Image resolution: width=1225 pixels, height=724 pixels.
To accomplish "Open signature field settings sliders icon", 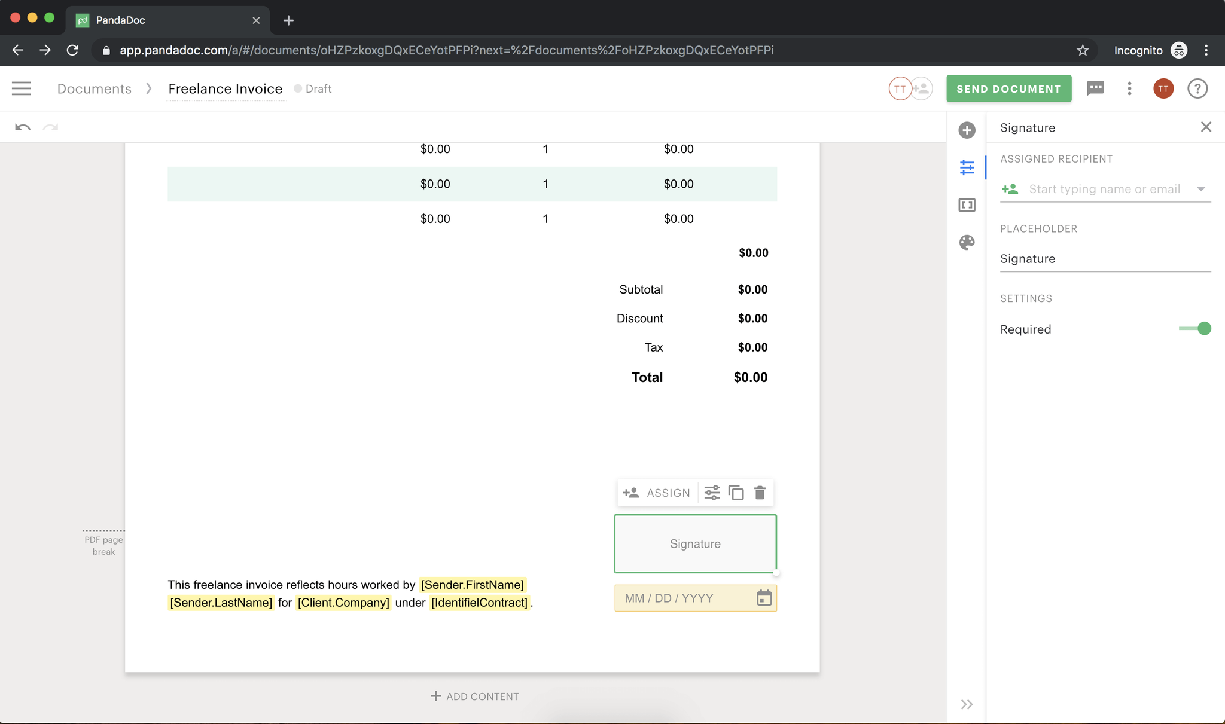I will click(x=712, y=493).
